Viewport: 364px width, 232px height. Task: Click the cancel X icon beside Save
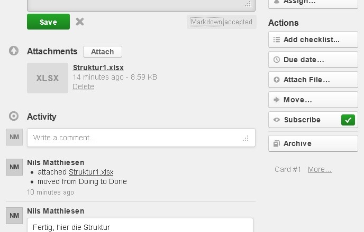[x=79, y=22]
